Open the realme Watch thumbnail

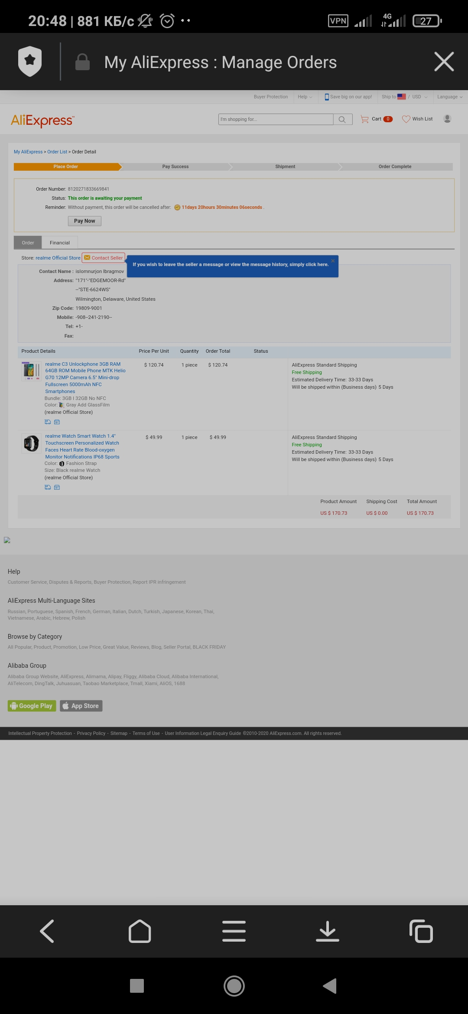point(31,443)
